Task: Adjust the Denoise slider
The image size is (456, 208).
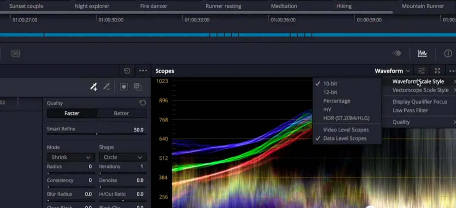Action: (x=123, y=187)
